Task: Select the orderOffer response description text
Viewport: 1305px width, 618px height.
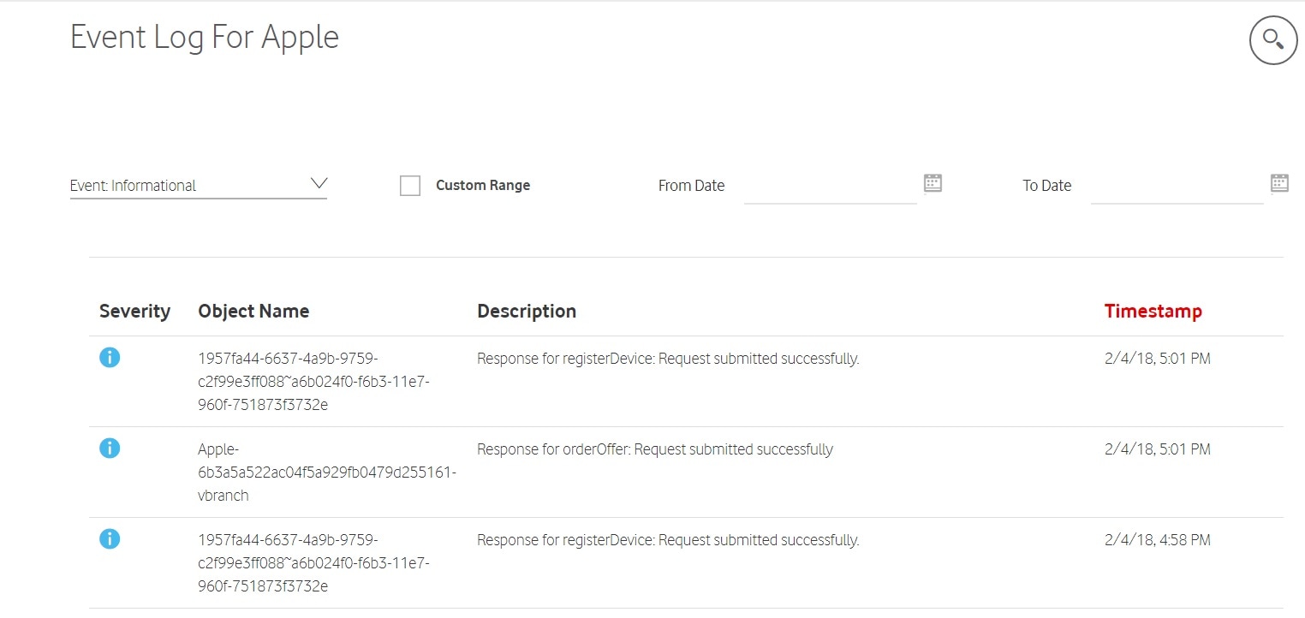Action: tap(655, 449)
